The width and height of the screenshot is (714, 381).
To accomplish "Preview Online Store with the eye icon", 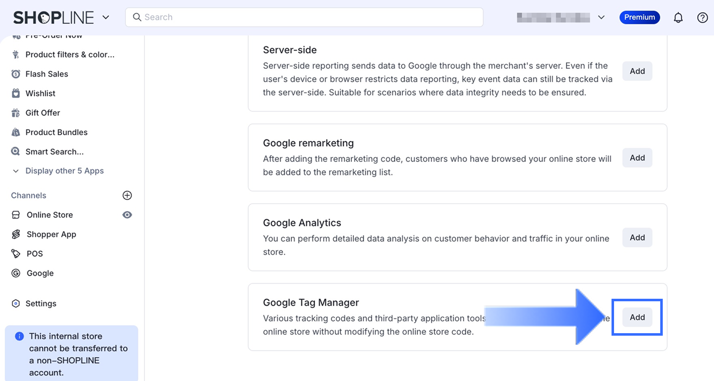I will 127,215.
